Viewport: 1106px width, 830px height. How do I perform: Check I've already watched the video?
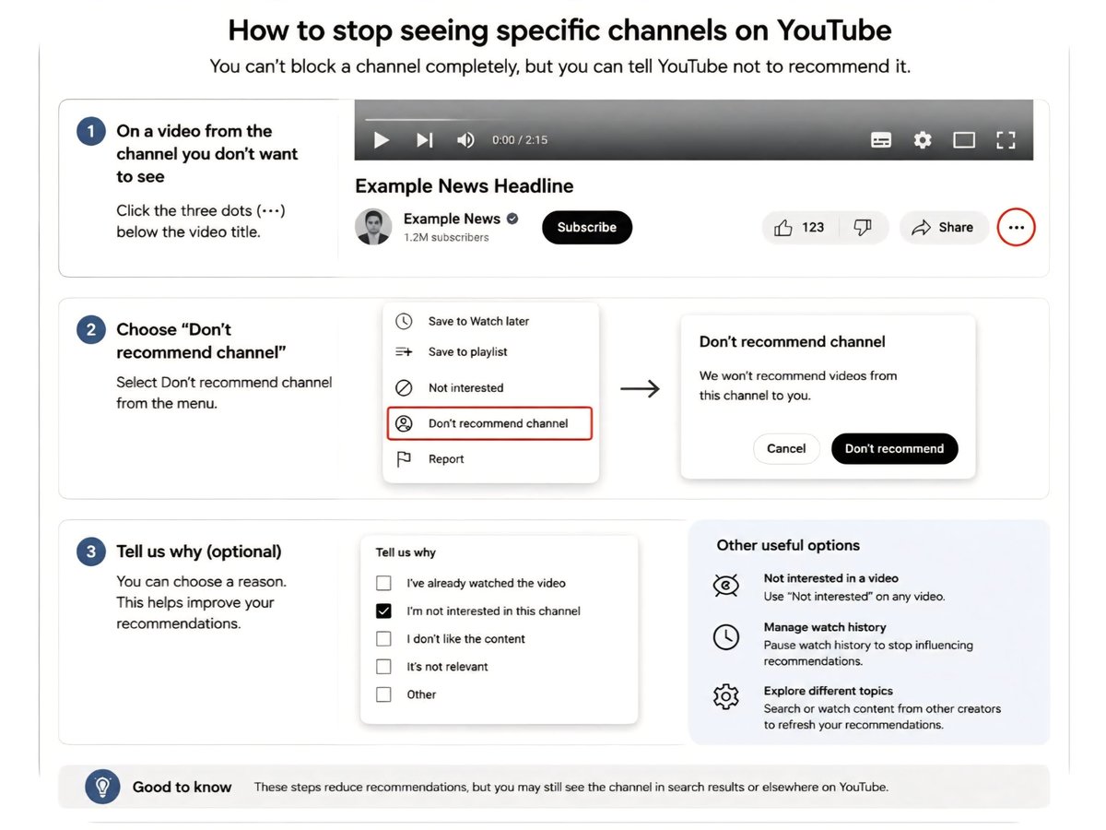coord(383,583)
